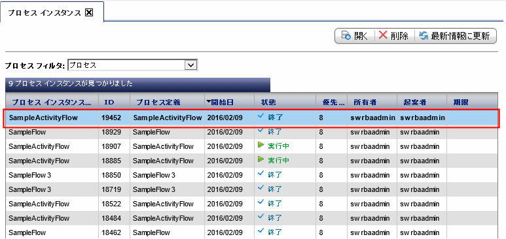Screen dimensions: 506x239
Task: Click running play icon for ID 18907
Action: point(261,145)
